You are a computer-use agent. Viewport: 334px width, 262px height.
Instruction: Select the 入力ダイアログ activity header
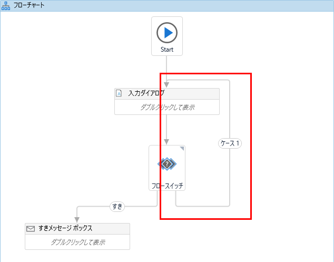tap(167, 94)
